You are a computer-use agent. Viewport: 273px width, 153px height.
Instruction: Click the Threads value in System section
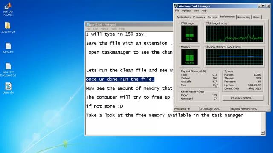pos(258,78)
